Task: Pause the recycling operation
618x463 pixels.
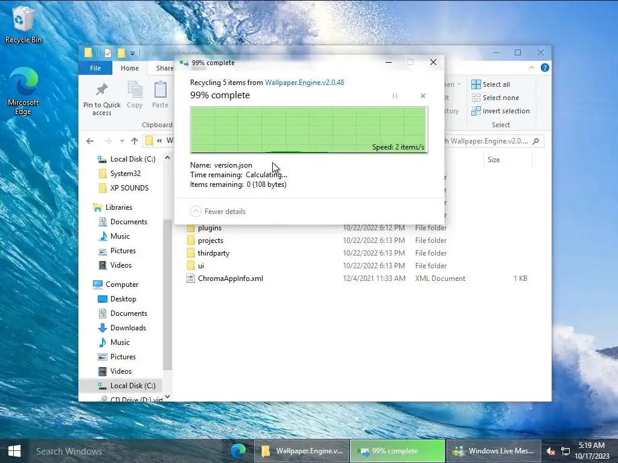Action: coord(395,96)
